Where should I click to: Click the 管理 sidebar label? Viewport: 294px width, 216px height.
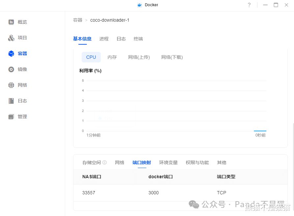click(x=22, y=117)
